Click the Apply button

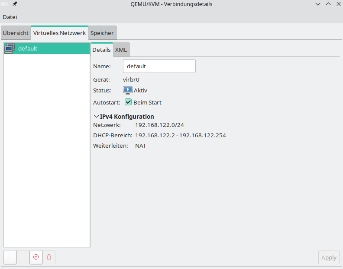click(329, 257)
